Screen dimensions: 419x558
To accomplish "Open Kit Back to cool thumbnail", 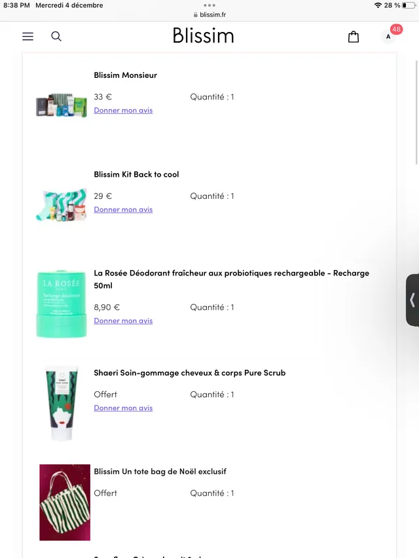I will tap(62, 204).
